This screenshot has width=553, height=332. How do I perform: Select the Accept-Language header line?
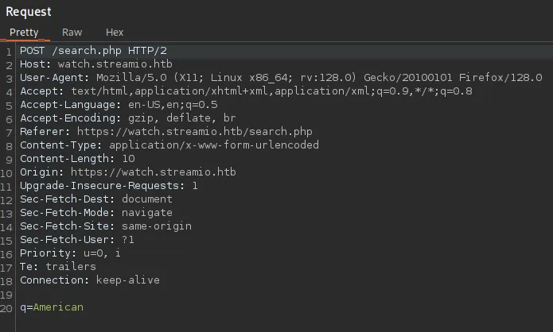click(107, 105)
